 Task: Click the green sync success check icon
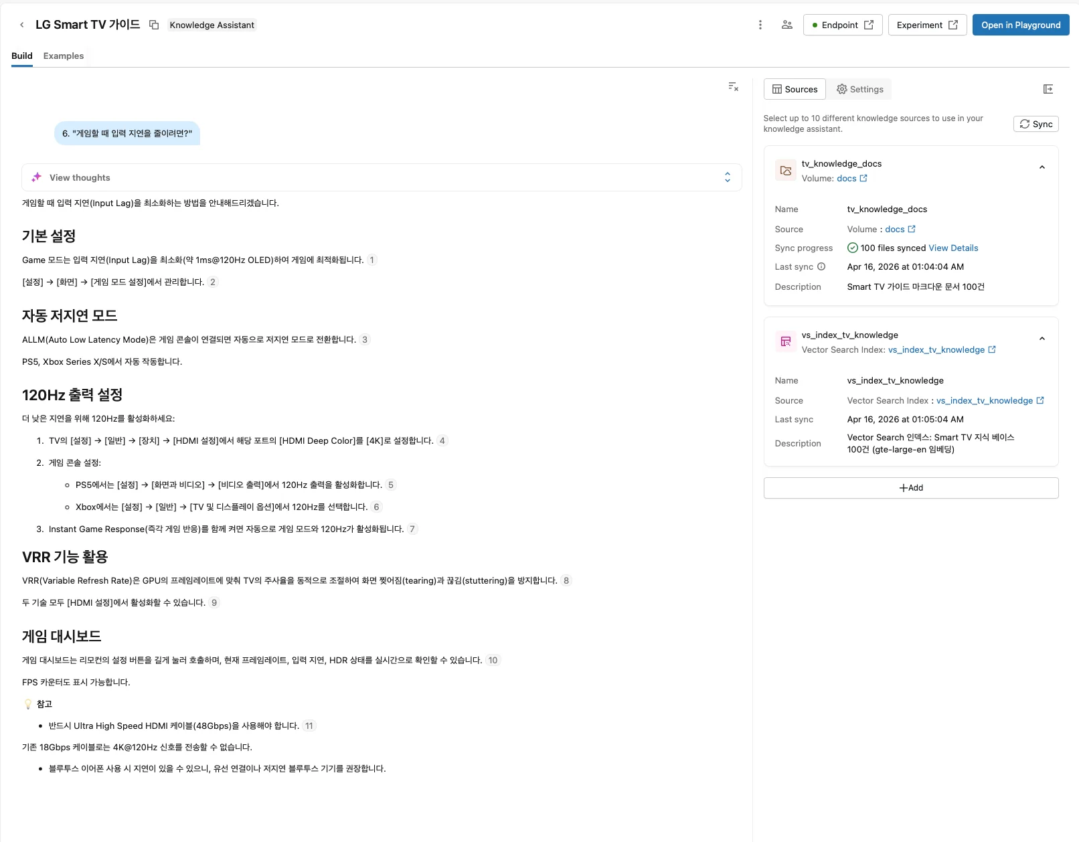pos(852,248)
